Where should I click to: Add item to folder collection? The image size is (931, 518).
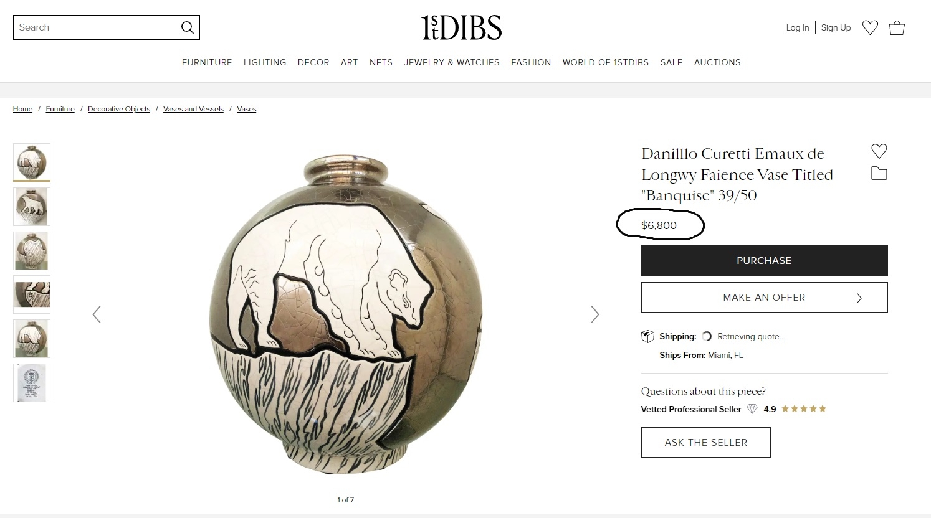click(x=879, y=174)
